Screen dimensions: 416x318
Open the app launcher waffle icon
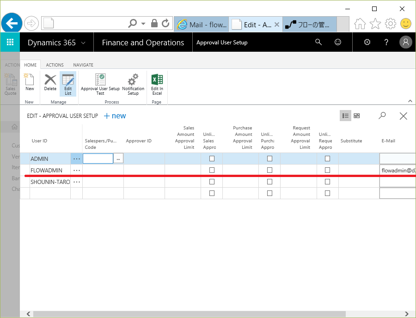coord(10,43)
